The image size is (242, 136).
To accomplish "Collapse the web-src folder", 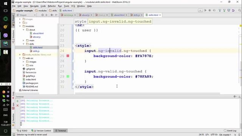I will (x=20, y=58).
